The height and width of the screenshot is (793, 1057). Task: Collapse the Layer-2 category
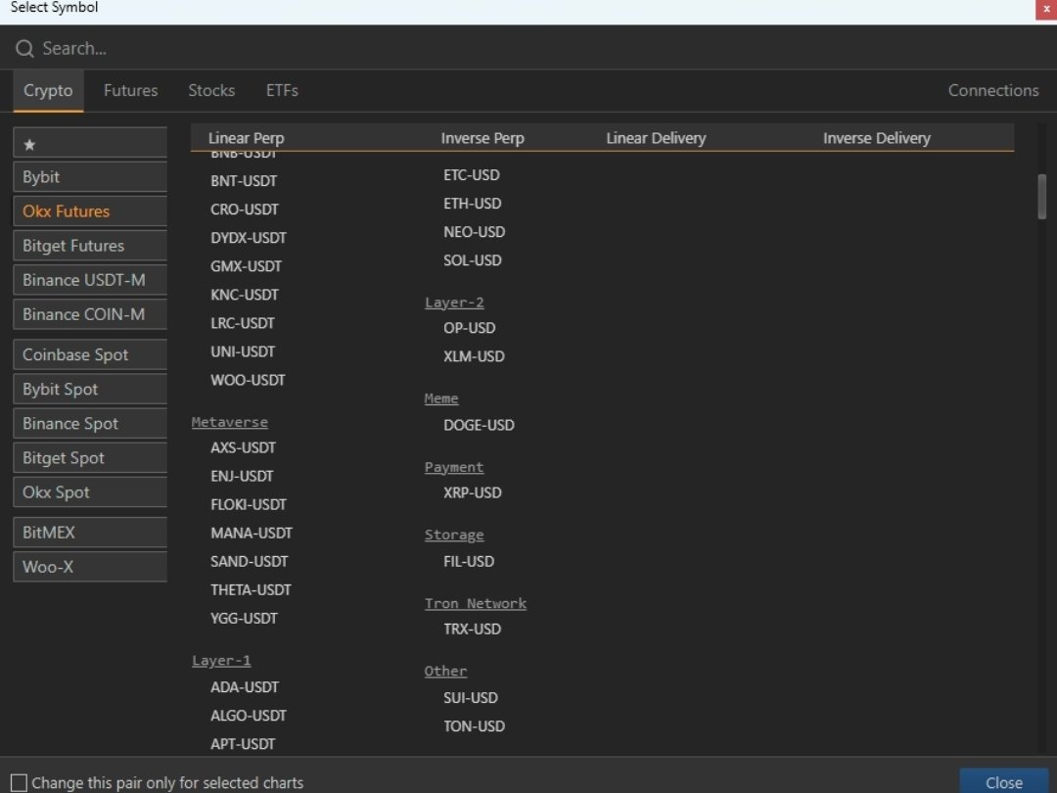click(454, 303)
